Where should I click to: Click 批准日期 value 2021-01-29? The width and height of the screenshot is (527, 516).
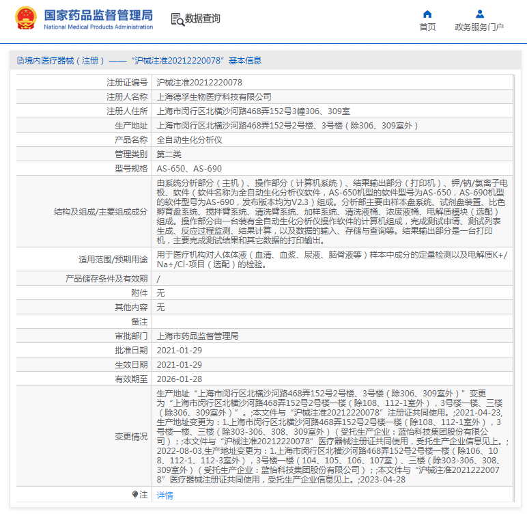(x=180, y=351)
